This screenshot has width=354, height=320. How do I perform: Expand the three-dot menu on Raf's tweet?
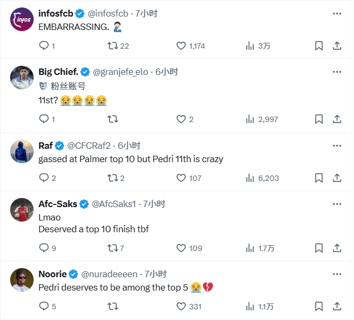point(337,146)
